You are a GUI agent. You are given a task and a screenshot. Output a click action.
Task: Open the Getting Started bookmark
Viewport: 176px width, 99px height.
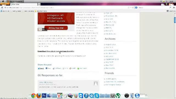coord(16,11)
